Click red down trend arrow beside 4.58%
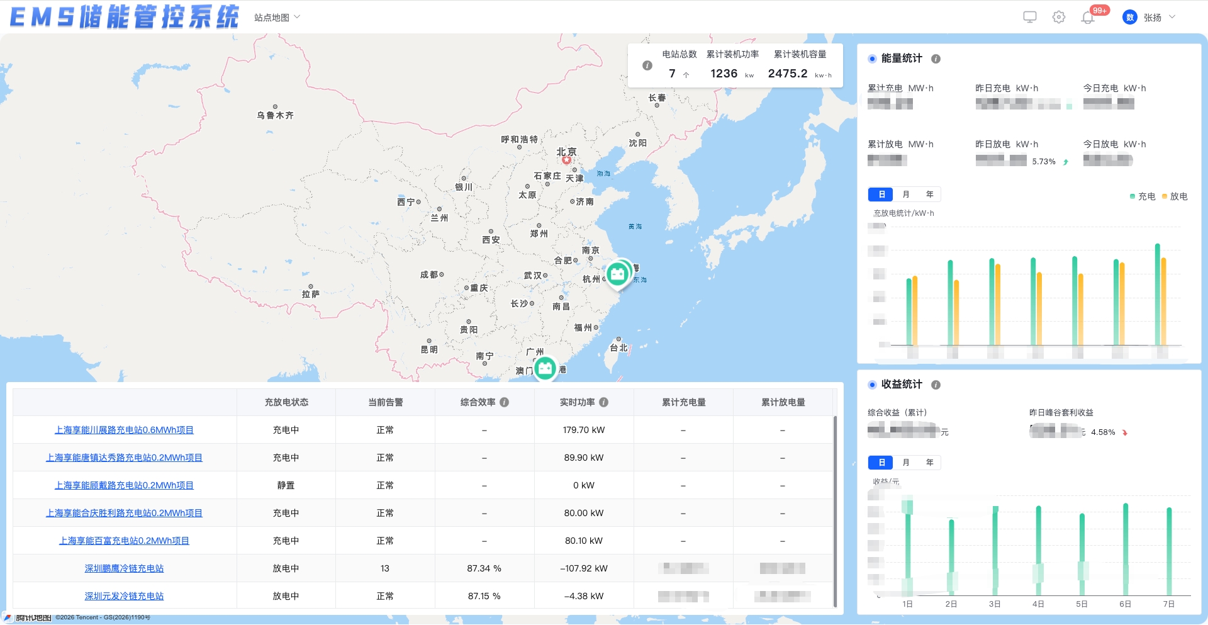1208x625 pixels. click(x=1125, y=432)
